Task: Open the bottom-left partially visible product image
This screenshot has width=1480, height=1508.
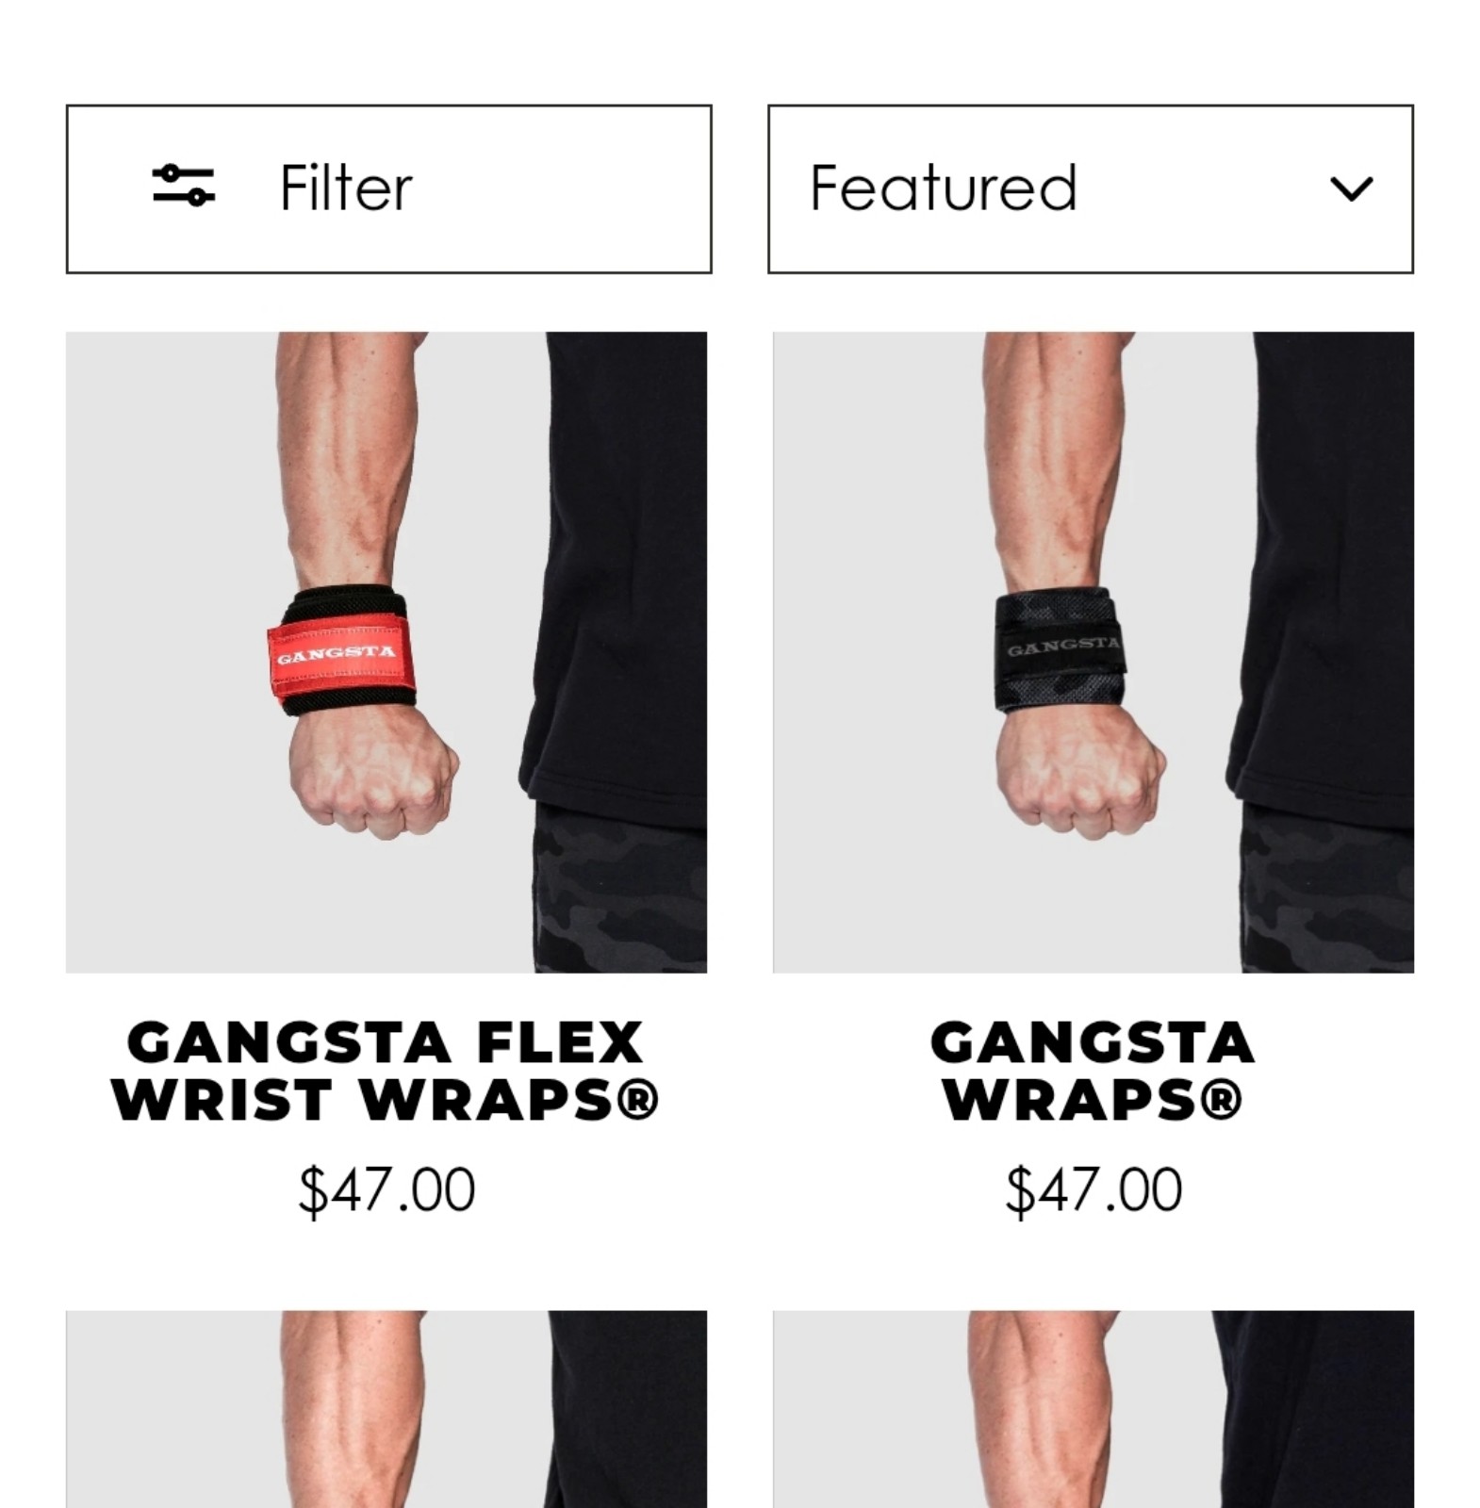Action: coord(386,1409)
